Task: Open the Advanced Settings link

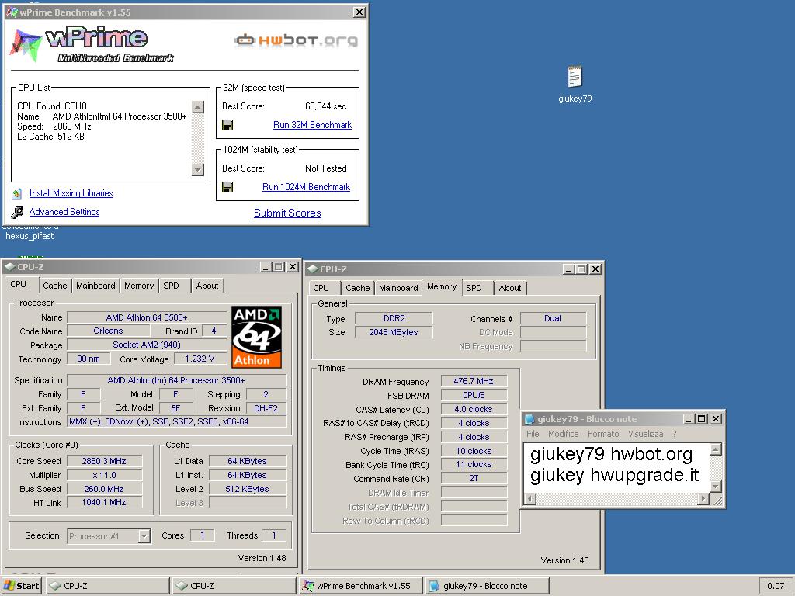Action: click(64, 212)
